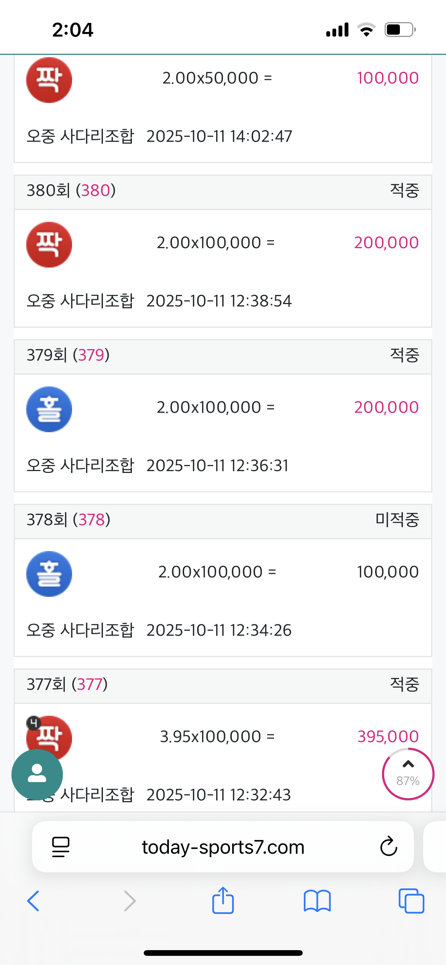
Task: Tap the scroll-to-top 87% circle button
Action: pyautogui.click(x=408, y=774)
